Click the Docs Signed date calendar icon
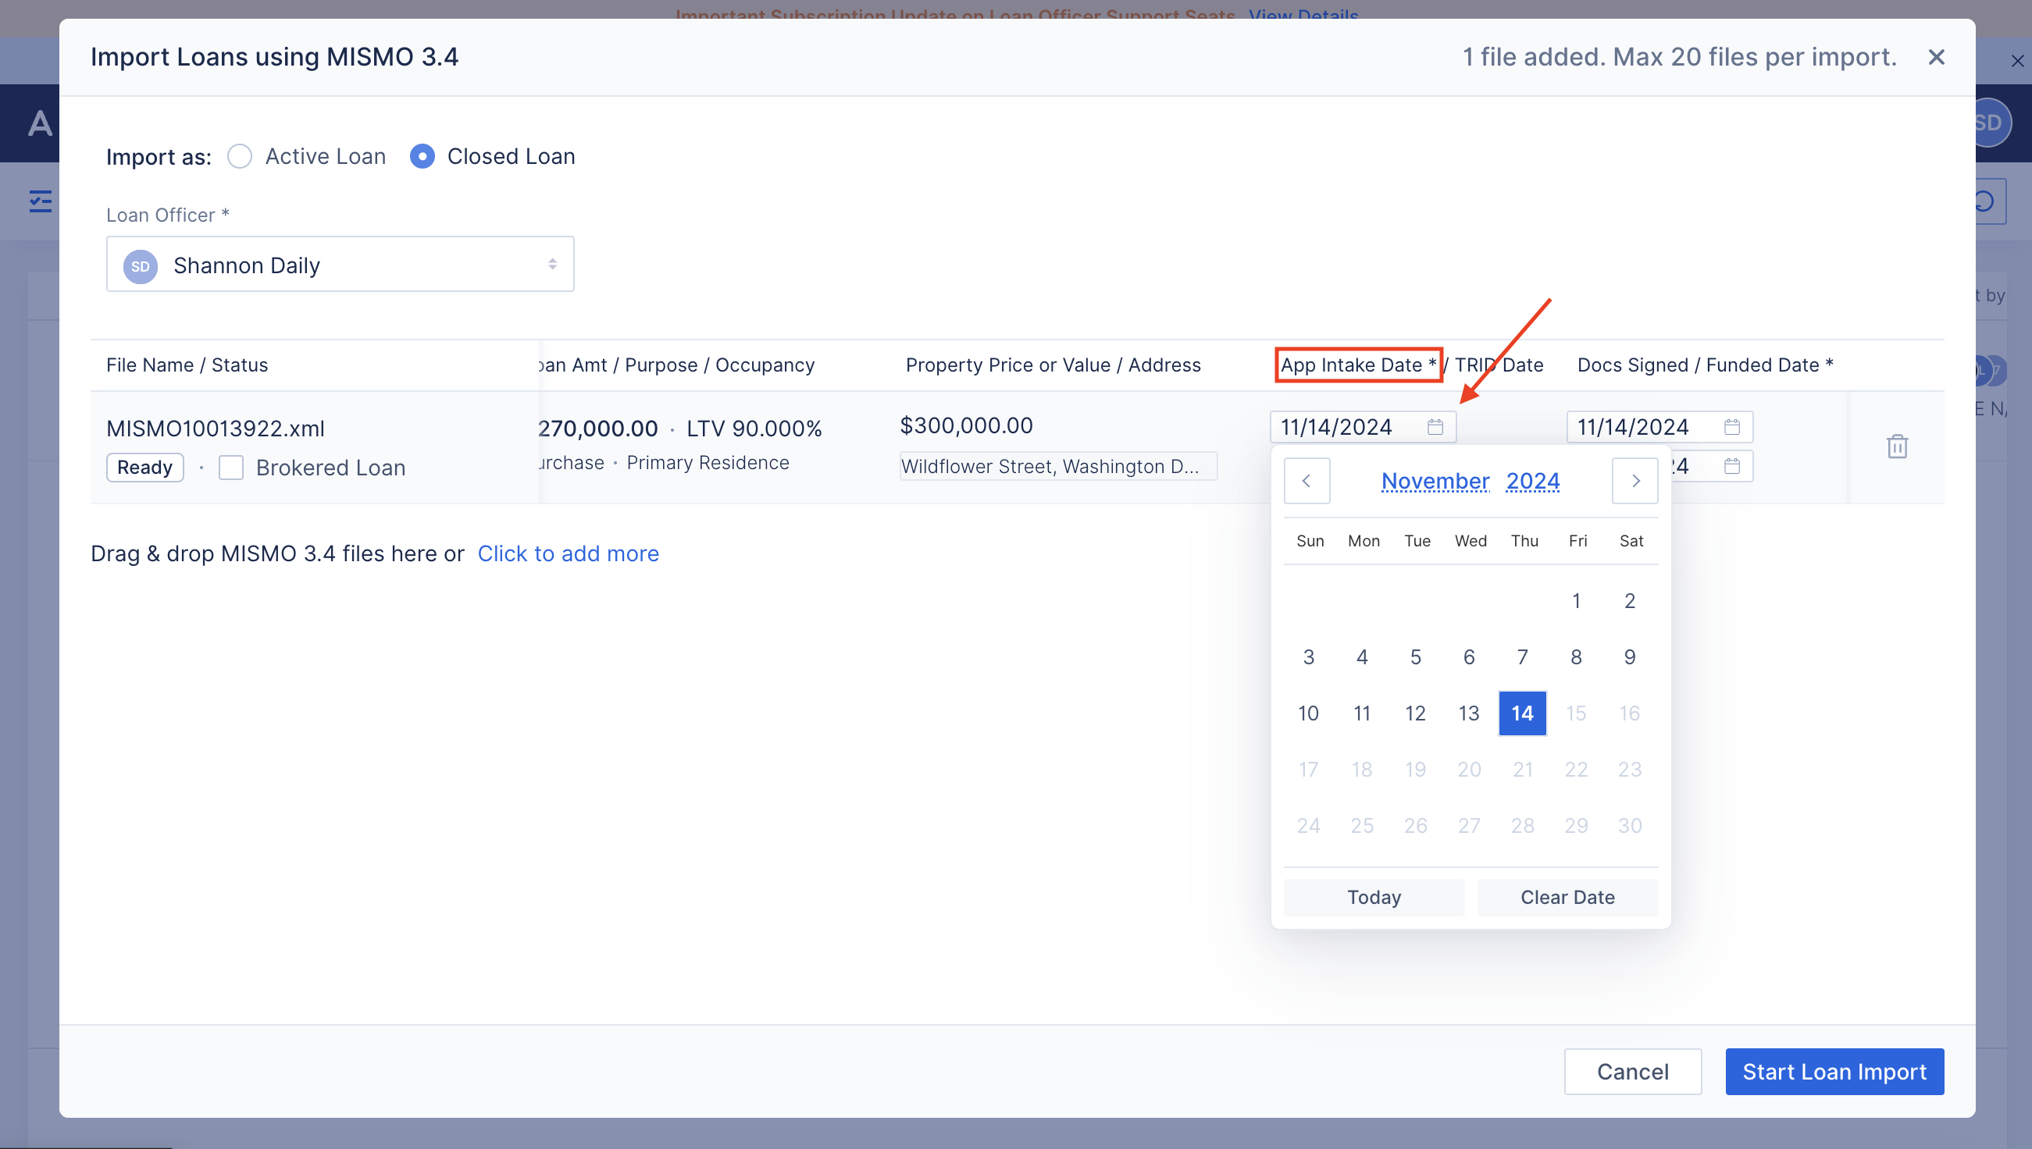This screenshot has width=2032, height=1149. [x=1731, y=427]
